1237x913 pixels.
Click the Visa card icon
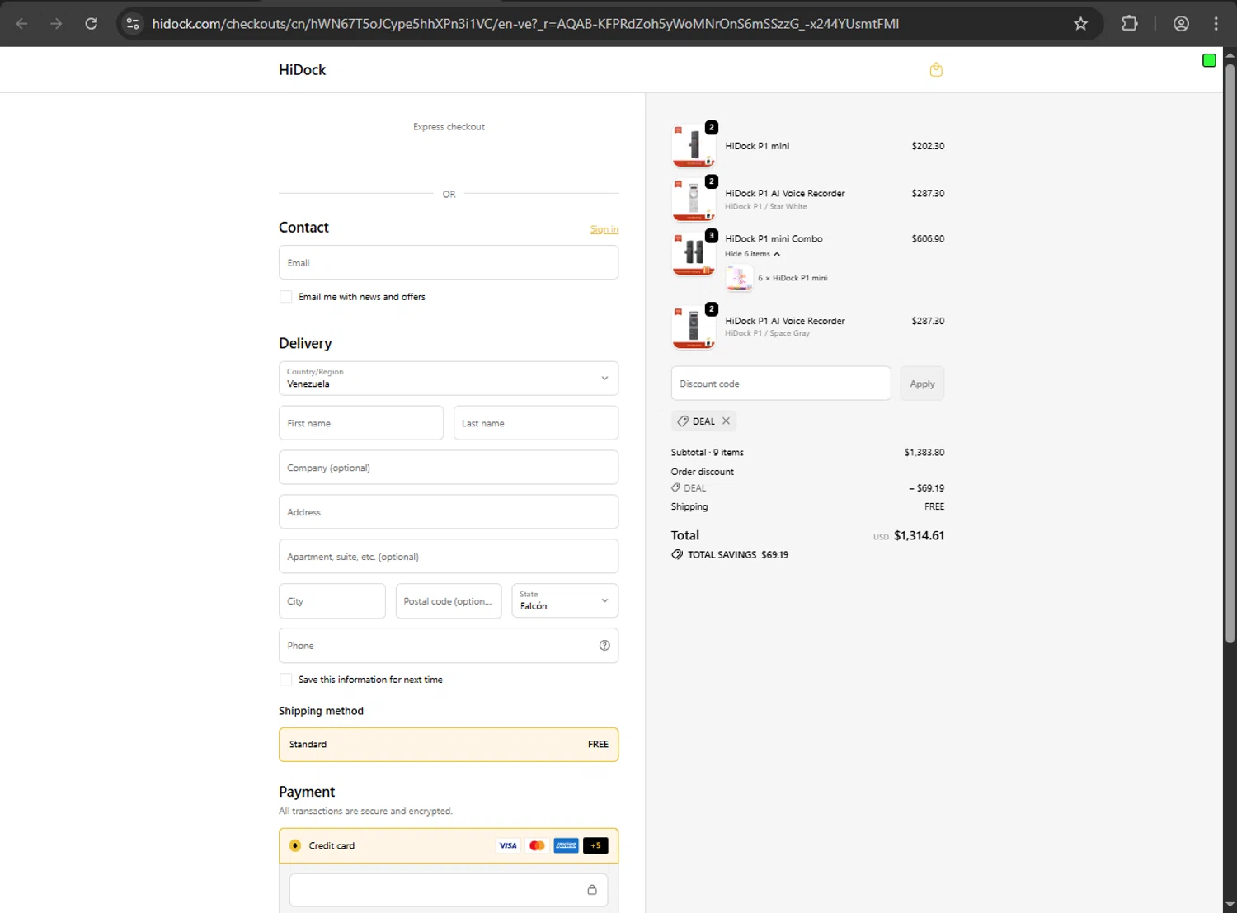(x=508, y=845)
